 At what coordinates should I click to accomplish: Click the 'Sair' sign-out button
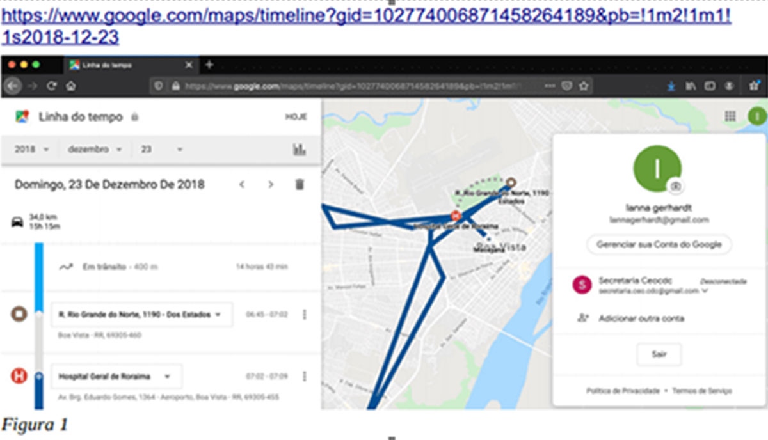(x=659, y=354)
